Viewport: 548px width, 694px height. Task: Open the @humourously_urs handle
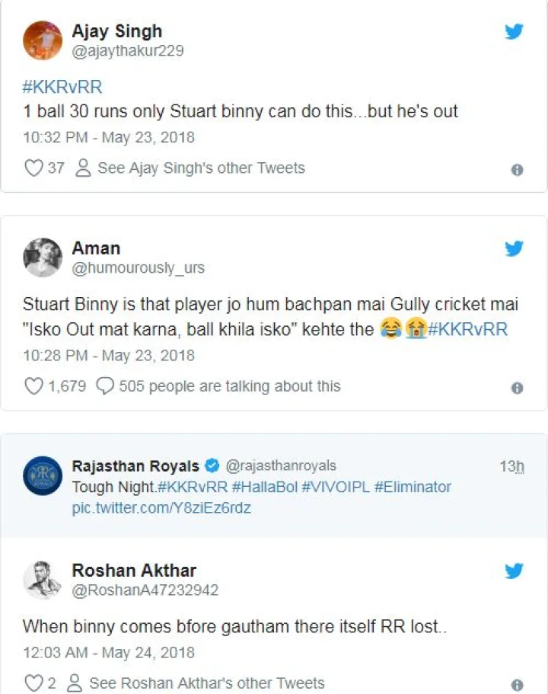(x=138, y=268)
